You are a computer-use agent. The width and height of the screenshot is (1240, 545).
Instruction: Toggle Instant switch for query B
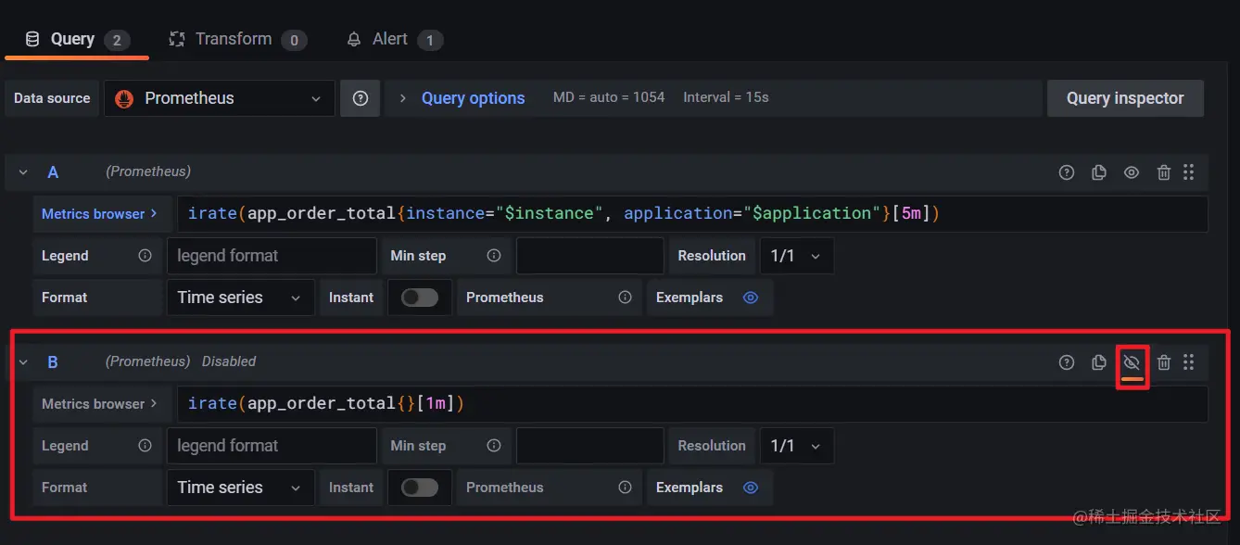(420, 488)
